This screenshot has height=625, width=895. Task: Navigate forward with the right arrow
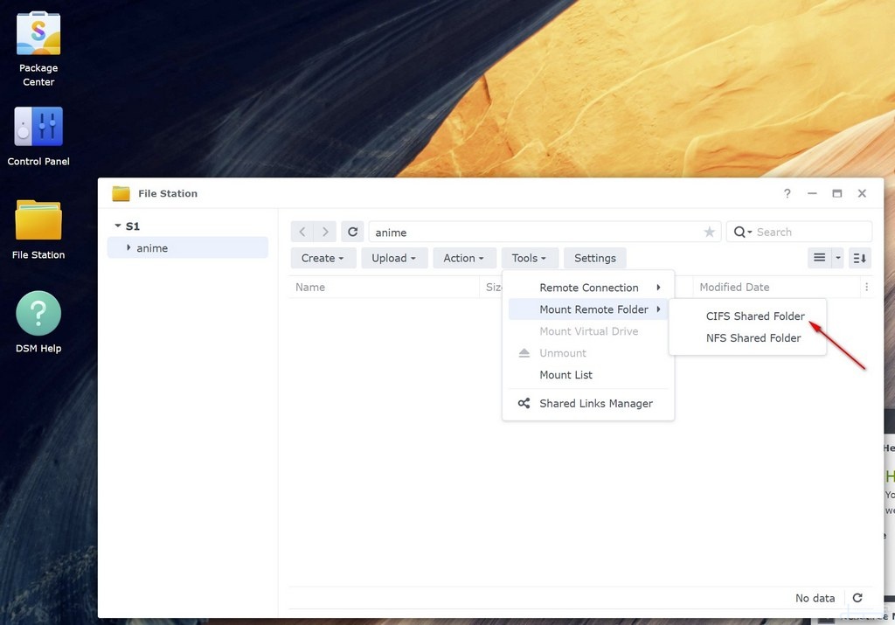(x=325, y=232)
